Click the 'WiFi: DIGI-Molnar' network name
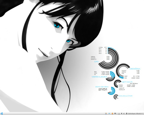The width and height of the screenshot is (144, 115). coord(134,84)
